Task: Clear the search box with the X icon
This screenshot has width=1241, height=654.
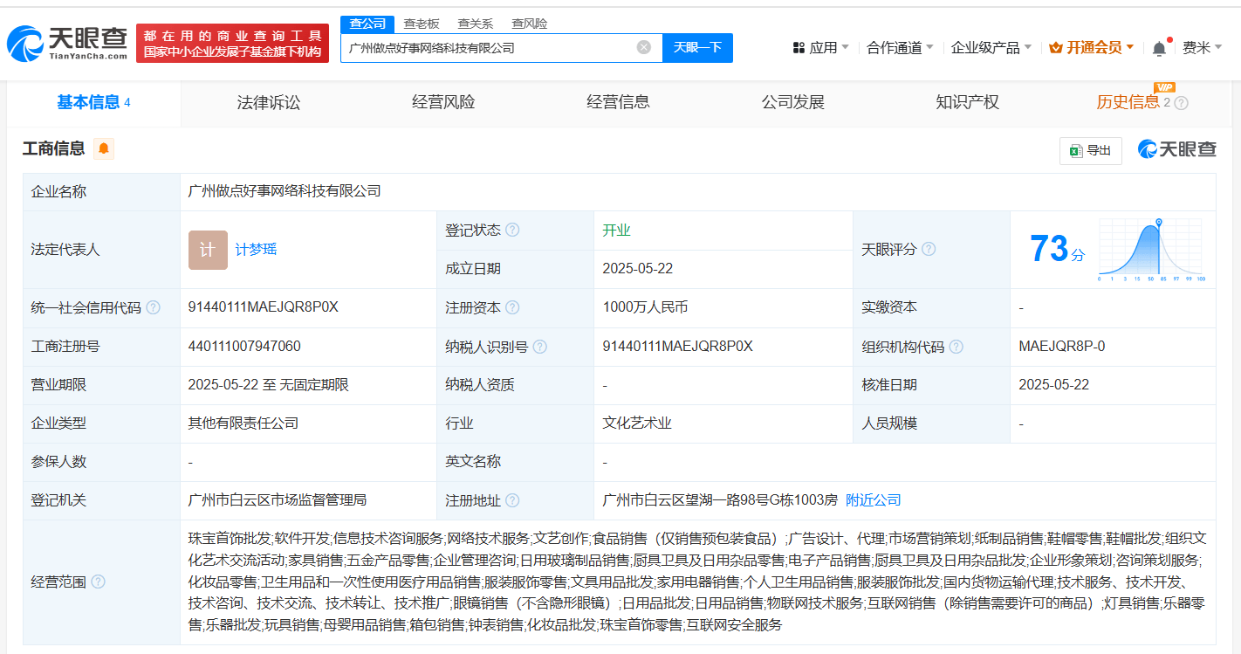Action: click(x=644, y=47)
